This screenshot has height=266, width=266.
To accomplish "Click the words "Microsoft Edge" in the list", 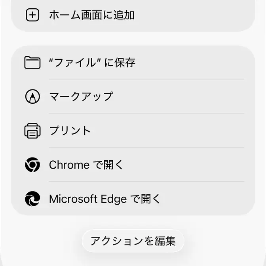I will click(88, 199).
